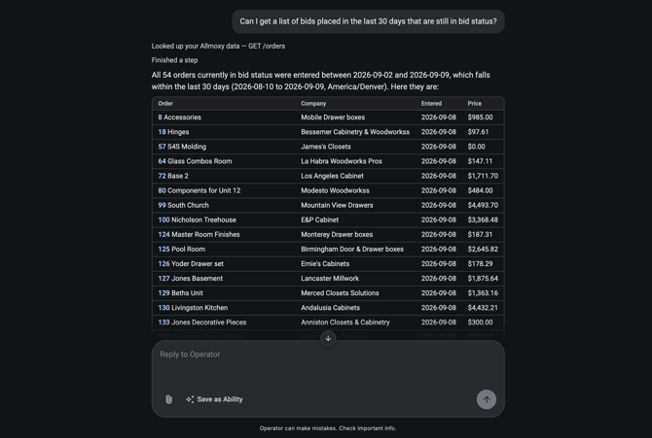
Task: Open order link 18 Hinges
Action: pos(173,132)
